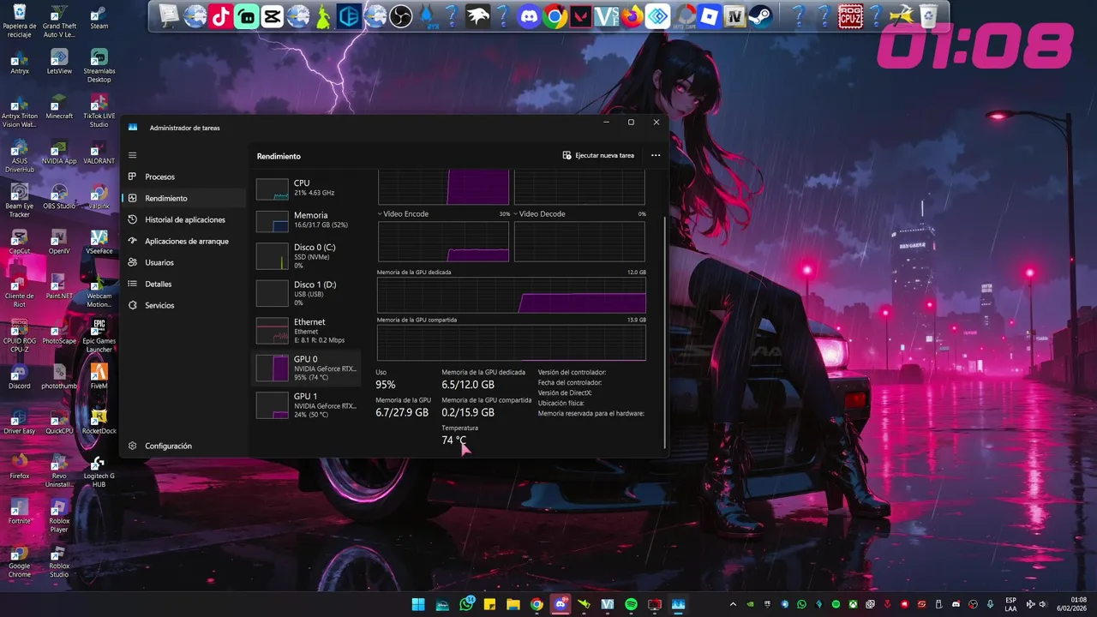Select Disco 1 (D:) entry
1097x617 pixels.
[308, 293]
